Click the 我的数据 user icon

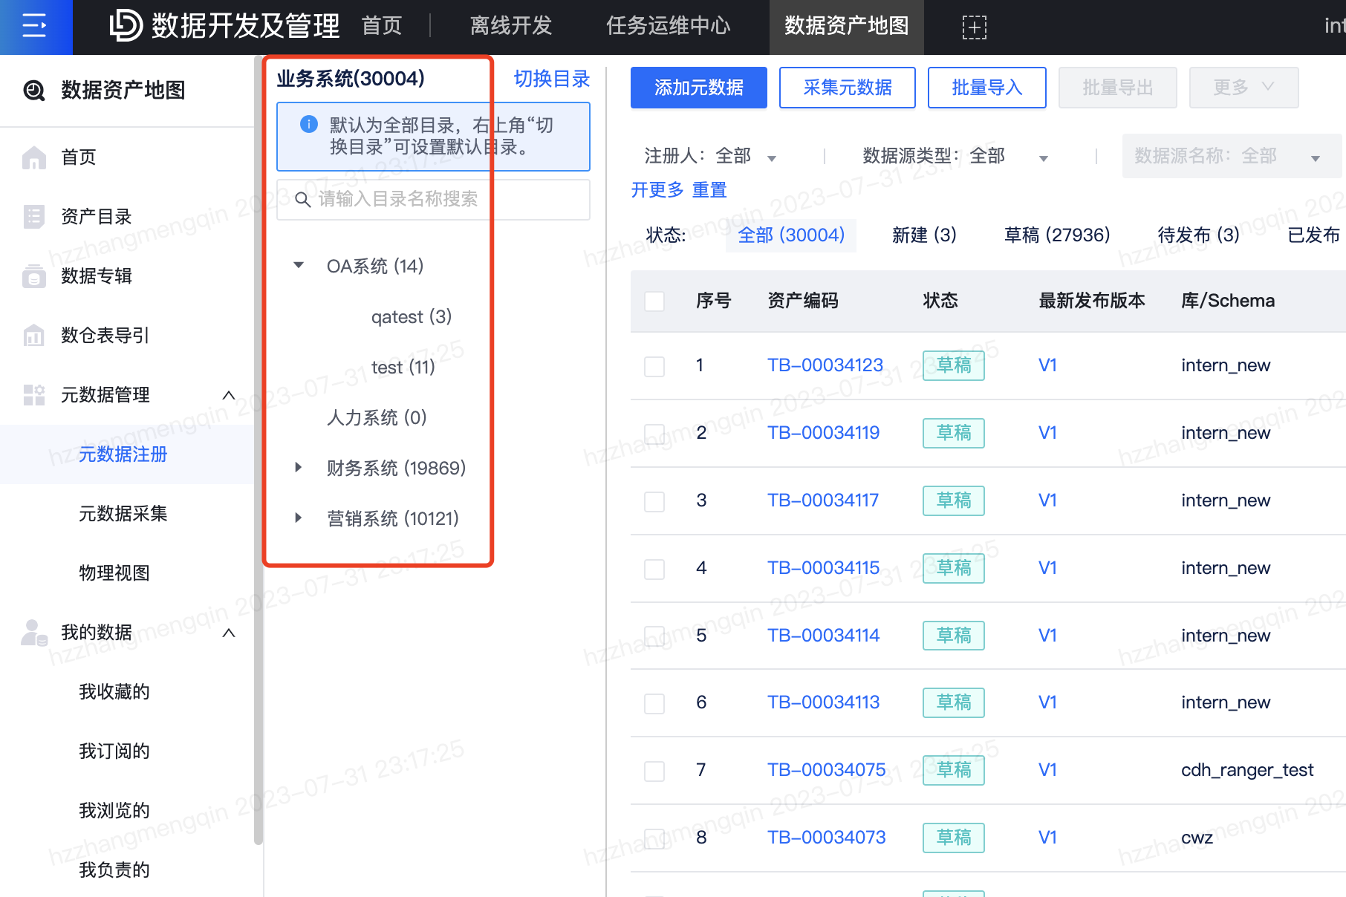point(34,633)
